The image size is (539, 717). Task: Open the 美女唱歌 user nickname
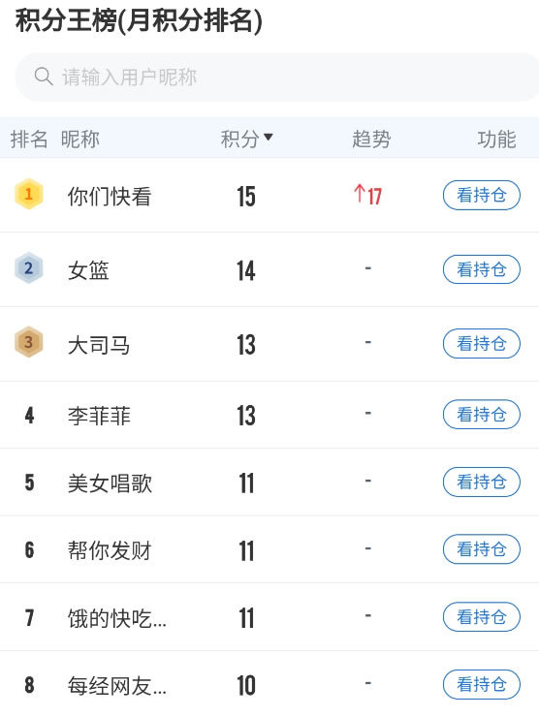[x=110, y=483]
